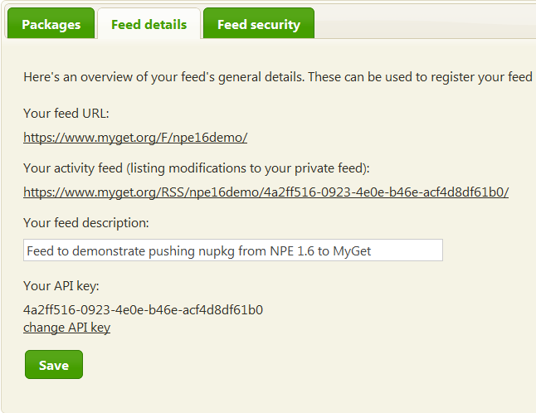536x413 pixels.
Task: Open the RSS activity feed link
Action: point(266,192)
